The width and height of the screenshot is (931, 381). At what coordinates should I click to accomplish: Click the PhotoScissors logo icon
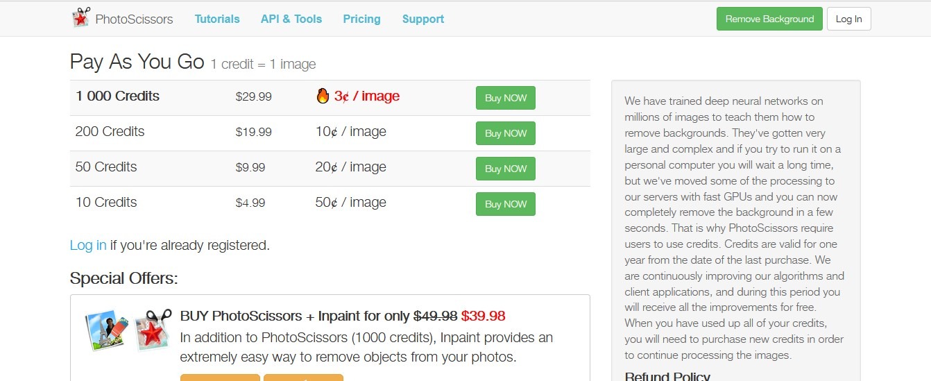click(x=81, y=18)
